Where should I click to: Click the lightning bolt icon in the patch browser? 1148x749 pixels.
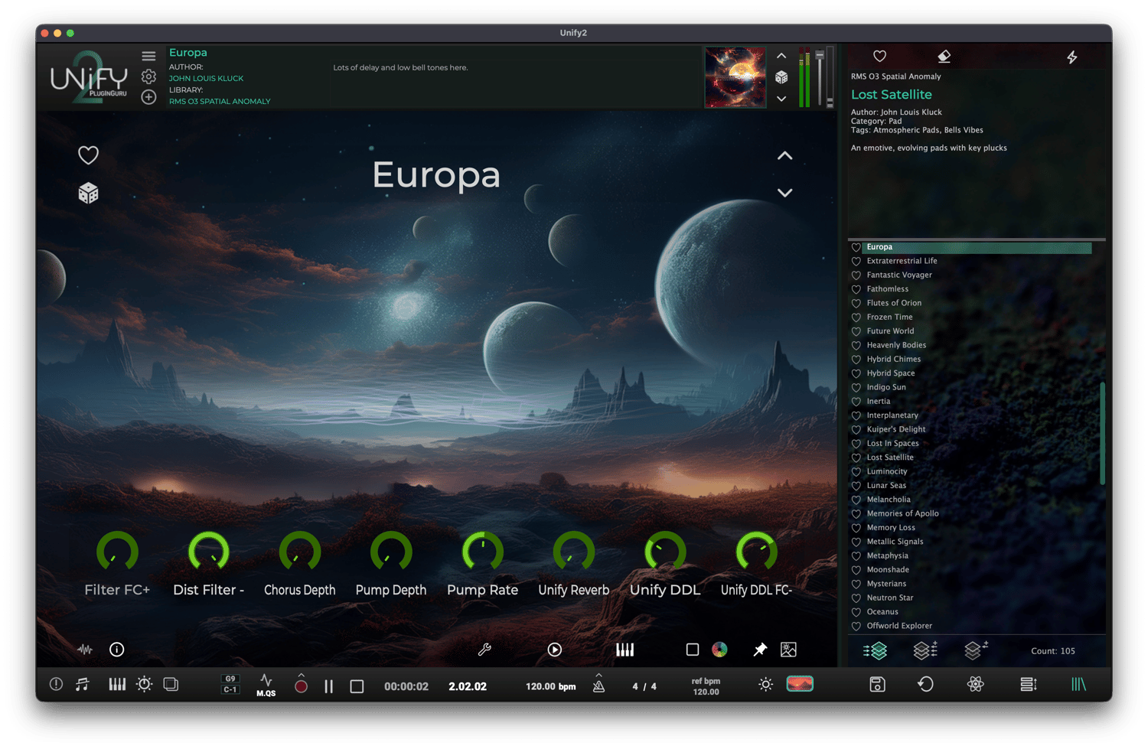(x=1072, y=57)
